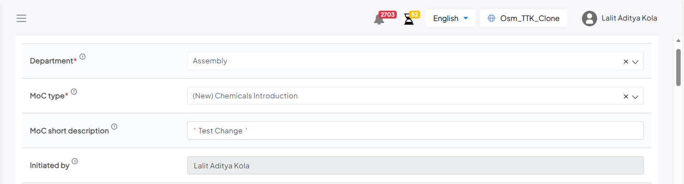Screen dimensions: 684x184
Task: Open the English language dropdown
Action: click(450, 19)
